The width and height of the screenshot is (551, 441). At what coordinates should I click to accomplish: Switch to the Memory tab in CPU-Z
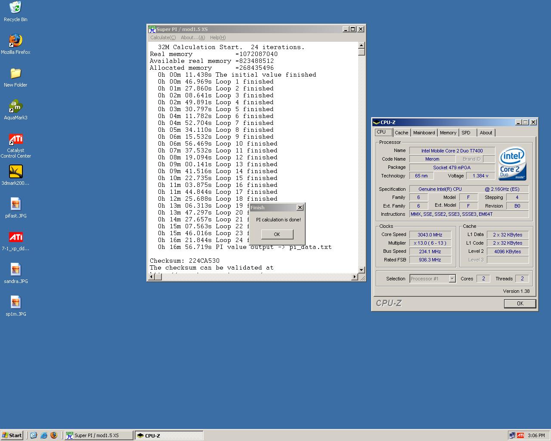point(448,133)
